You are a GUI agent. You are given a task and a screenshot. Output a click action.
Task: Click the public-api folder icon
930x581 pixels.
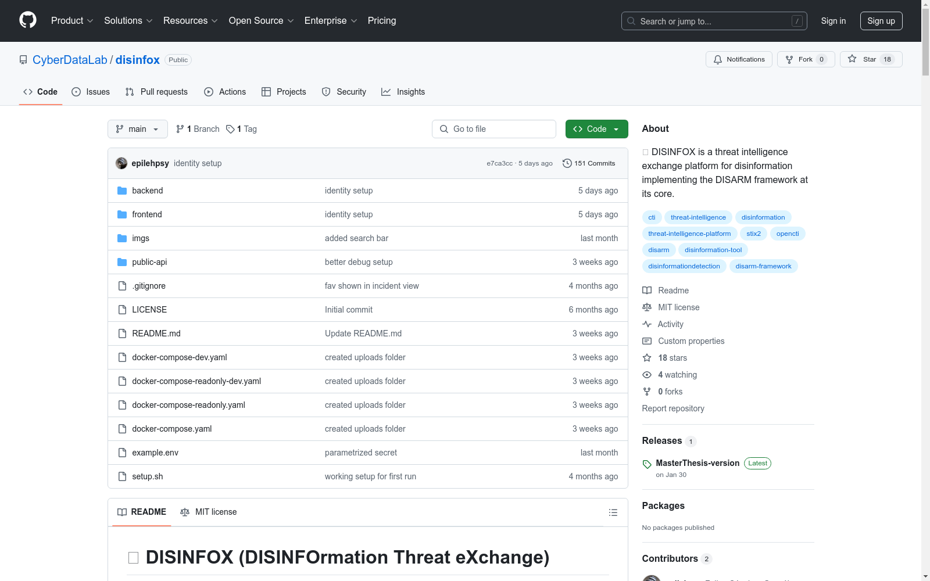pyautogui.click(x=122, y=262)
